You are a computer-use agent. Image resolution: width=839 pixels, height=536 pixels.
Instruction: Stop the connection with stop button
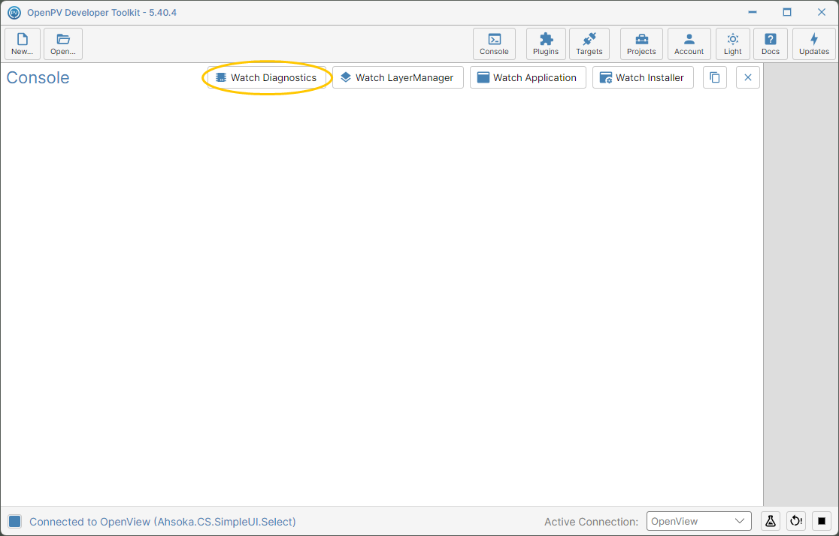coord(822,521)
